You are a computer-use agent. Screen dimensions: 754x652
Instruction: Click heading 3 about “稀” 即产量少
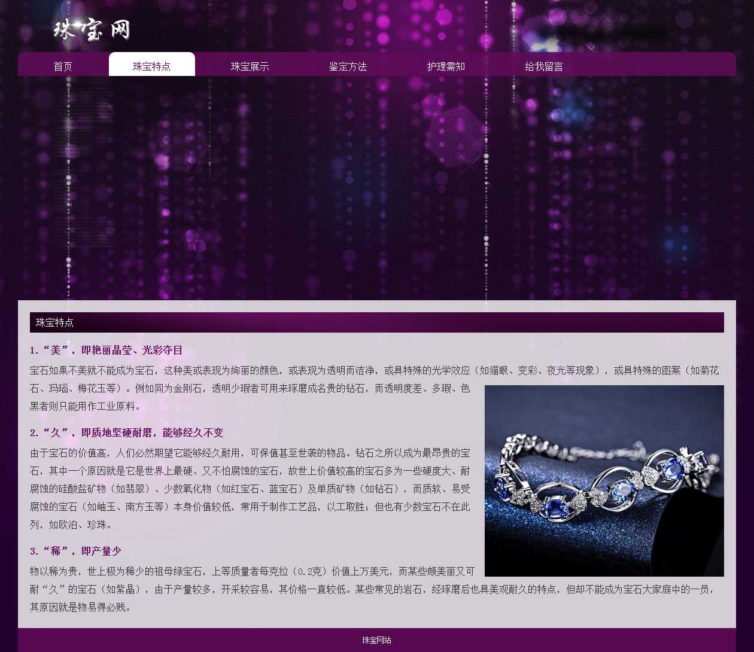[75, 551]
